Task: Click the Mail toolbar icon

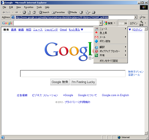Action: (88, 12)
